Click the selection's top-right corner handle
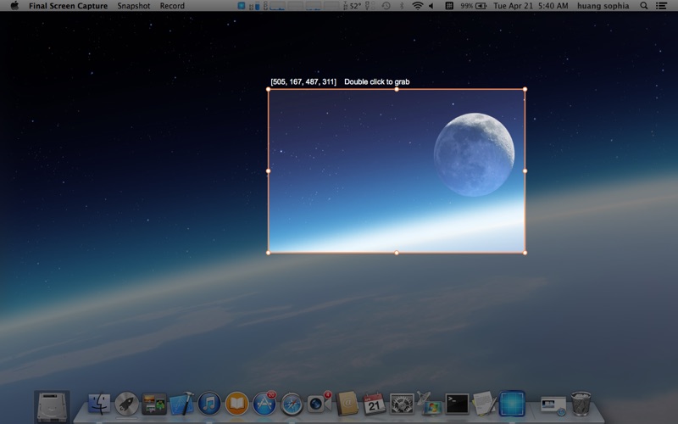 [x=525, y=89]
